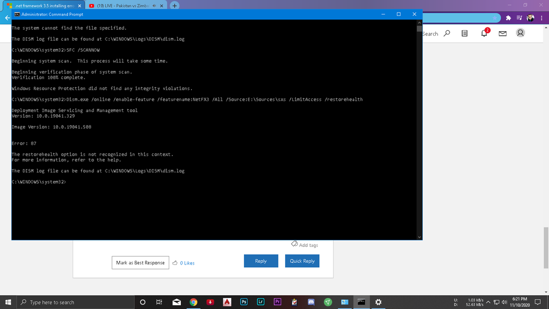Open notifications bell with 2 badge

coord(484,33)
